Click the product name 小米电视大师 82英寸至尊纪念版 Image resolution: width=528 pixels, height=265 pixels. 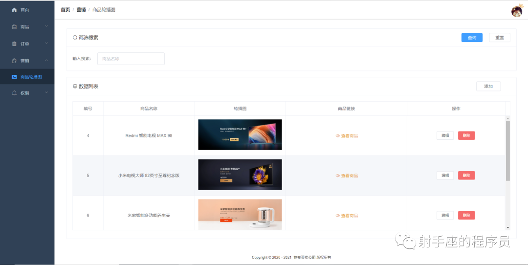point(149,176)
